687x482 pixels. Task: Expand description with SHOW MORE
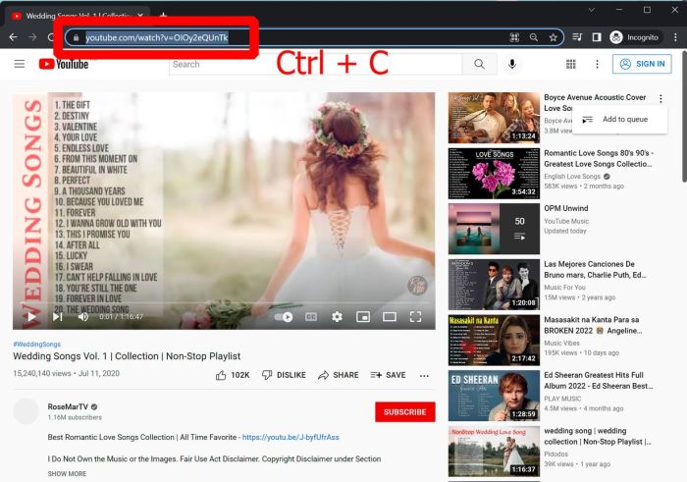[67, 474]
